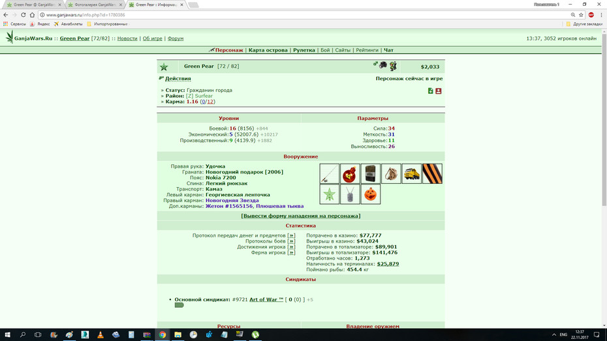
Task: Click Вывести форму нападения на персонажа link
Action: (x=301, y=216)
